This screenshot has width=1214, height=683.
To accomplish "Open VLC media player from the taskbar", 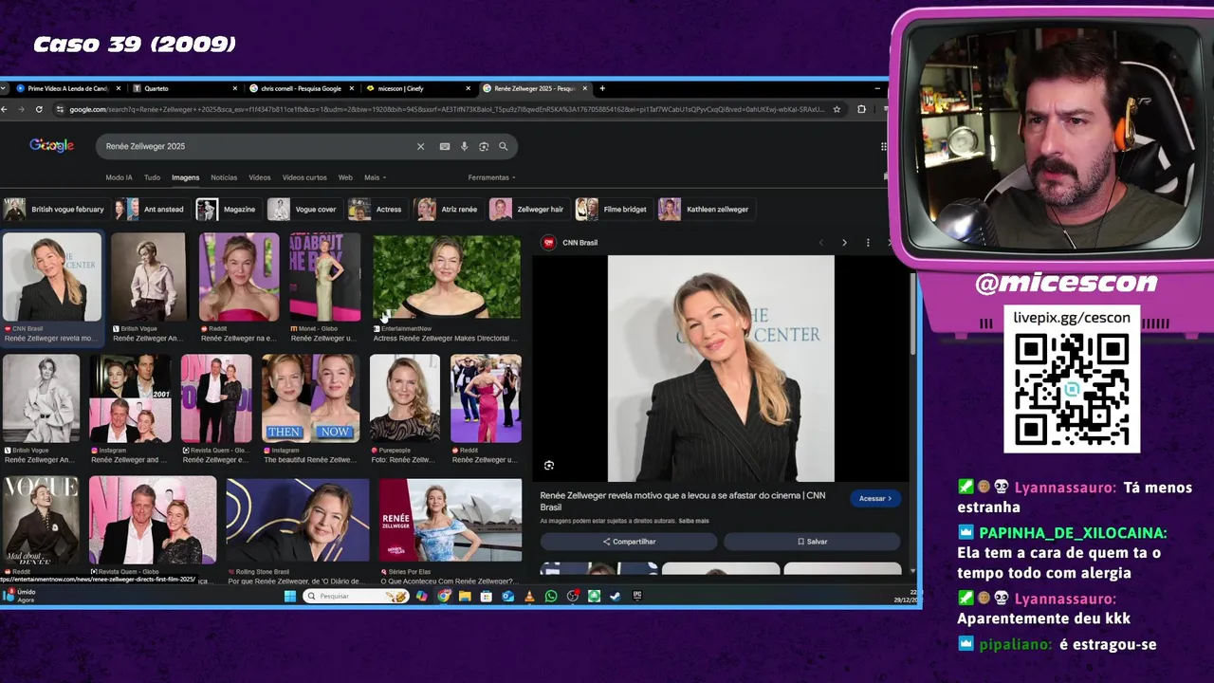I will tap(529, 596).
